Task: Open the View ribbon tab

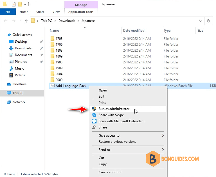Action: [56, 12]
